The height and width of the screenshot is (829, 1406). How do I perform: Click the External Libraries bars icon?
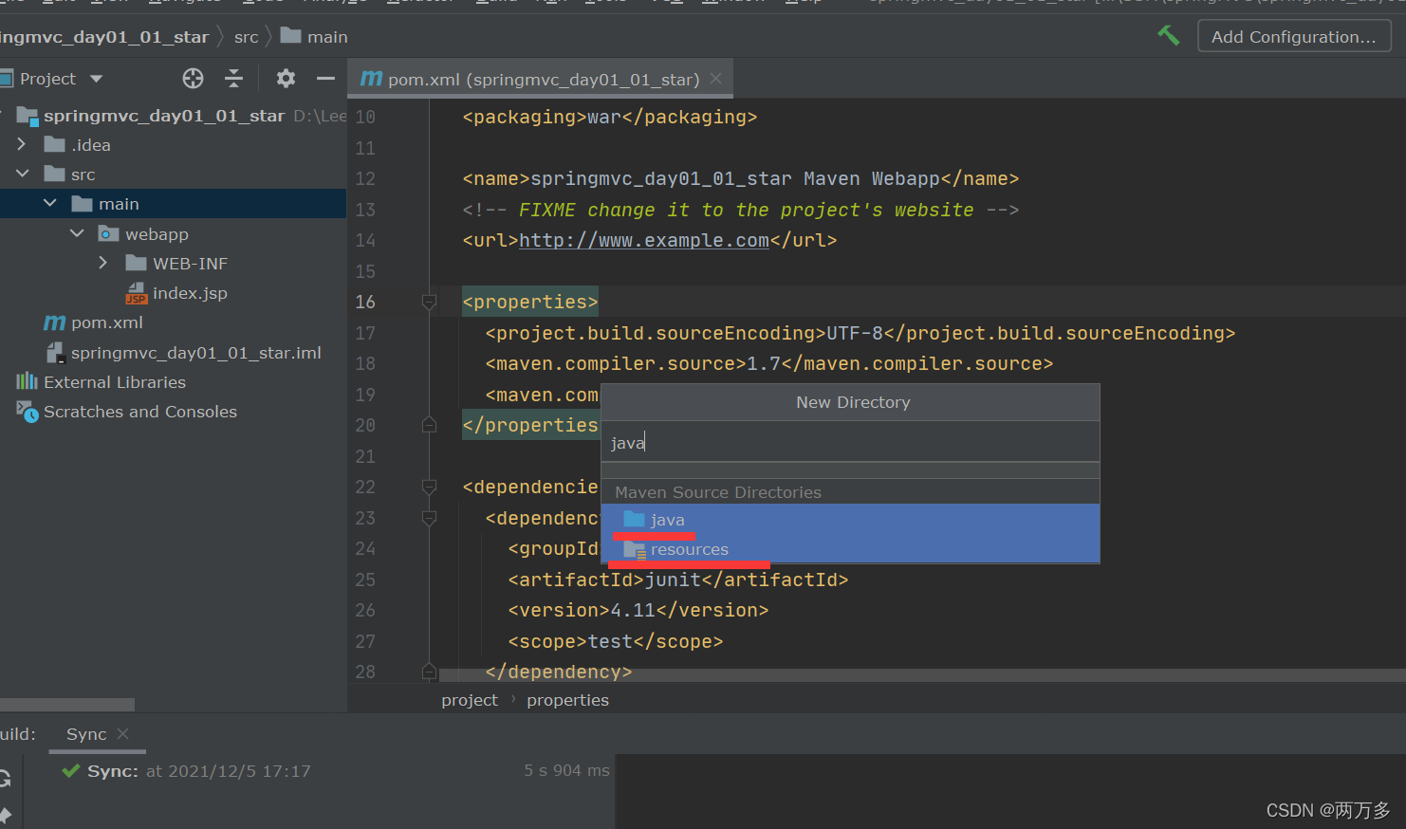(x=27, y=381)
